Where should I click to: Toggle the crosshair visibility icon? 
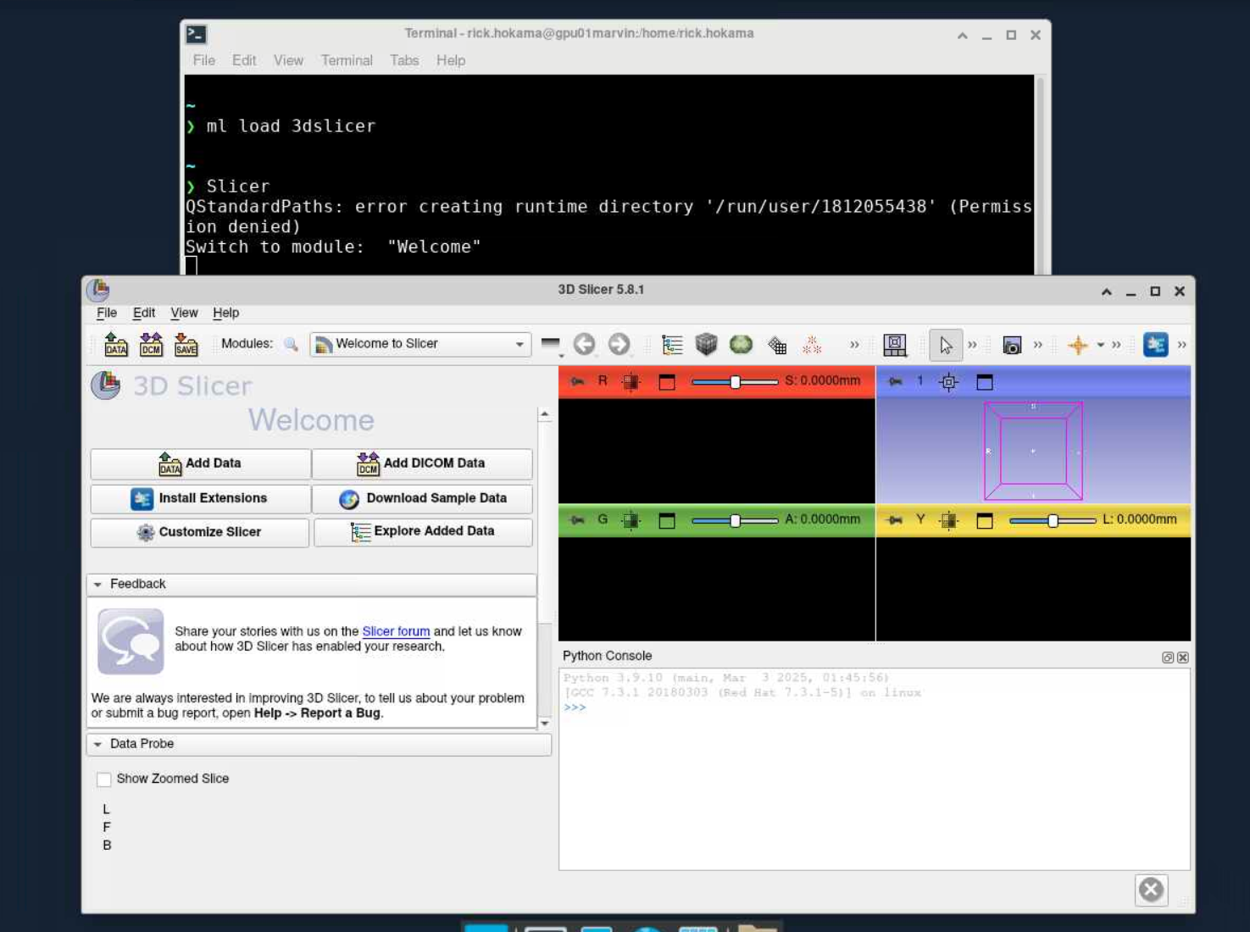[x=1080, y=344]
